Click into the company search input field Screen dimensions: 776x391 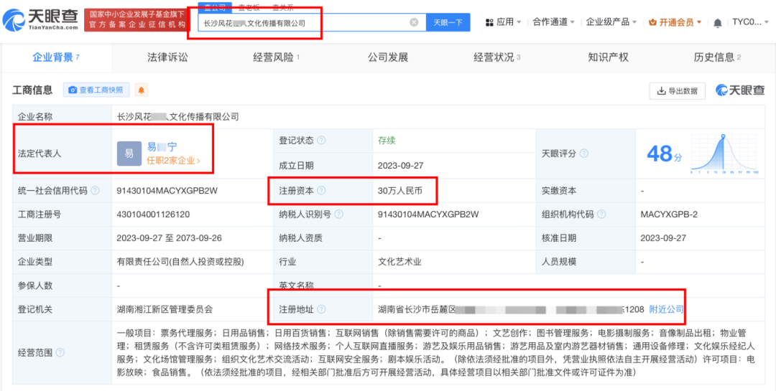302,23
